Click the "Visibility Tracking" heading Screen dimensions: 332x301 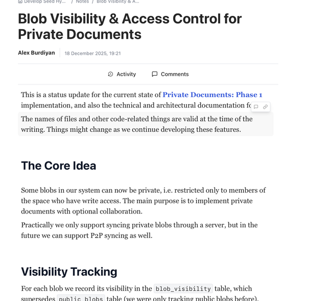click(x=69, y=271)
